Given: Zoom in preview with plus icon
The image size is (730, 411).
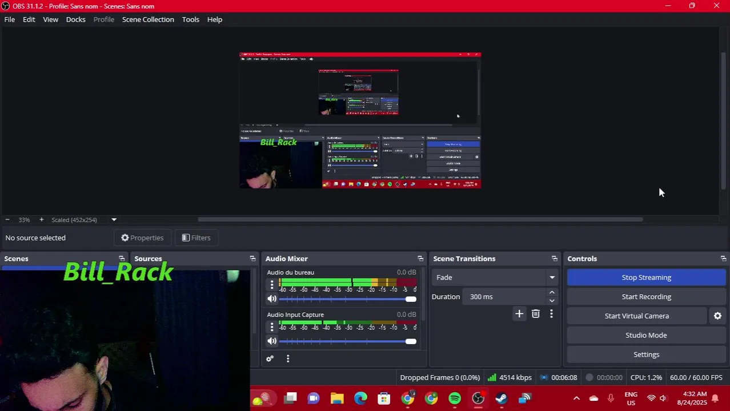Looking at the screenshot, I should (x=41, y=220).
